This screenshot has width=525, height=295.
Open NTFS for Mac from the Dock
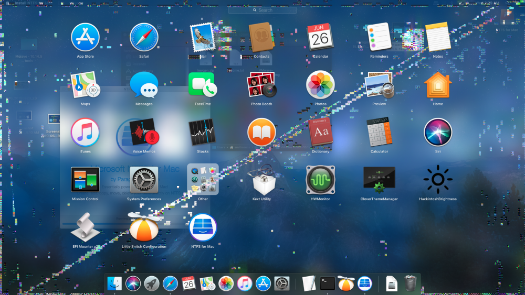(365, 283)
